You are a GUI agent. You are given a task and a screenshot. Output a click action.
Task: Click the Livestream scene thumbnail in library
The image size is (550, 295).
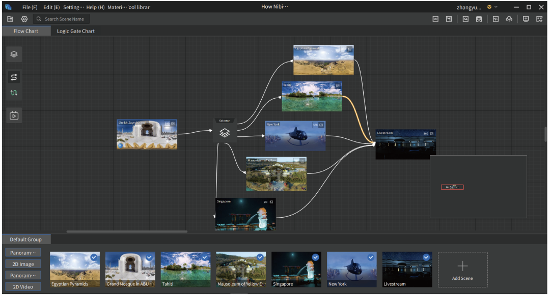click(x=407, y=270)
